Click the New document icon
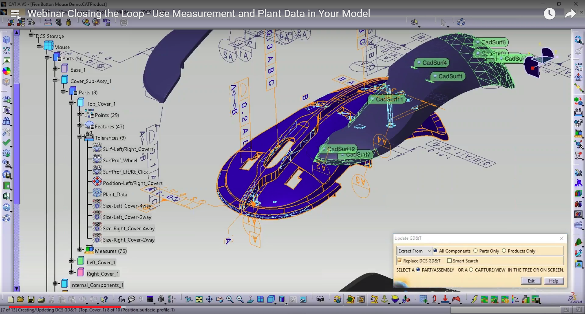The height and width of the screenshot is (314, 585). tap(10, 299)
